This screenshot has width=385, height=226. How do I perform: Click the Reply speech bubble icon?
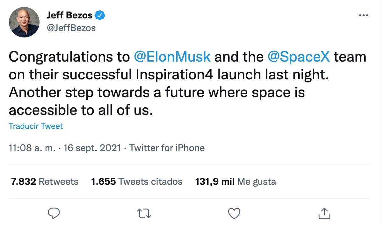coord(54,213)
